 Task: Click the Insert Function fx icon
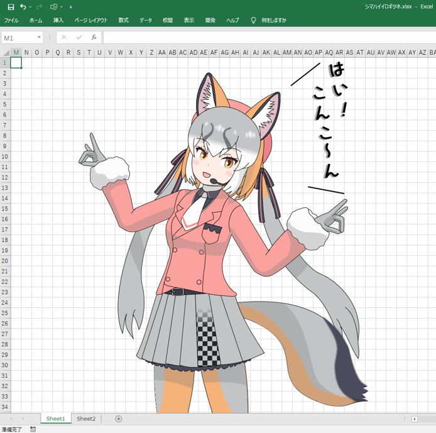tap(94, 37)
